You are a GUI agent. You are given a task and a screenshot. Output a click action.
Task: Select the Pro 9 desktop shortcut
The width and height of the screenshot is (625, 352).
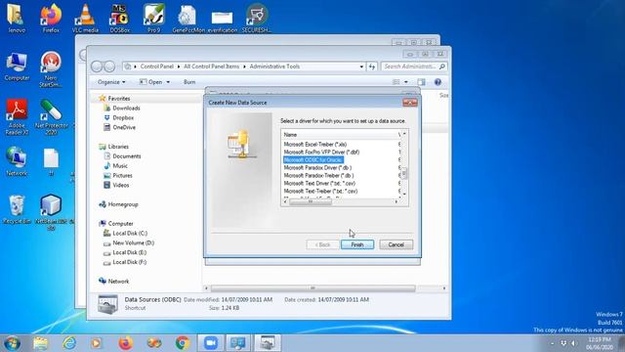tap(154, 18)
